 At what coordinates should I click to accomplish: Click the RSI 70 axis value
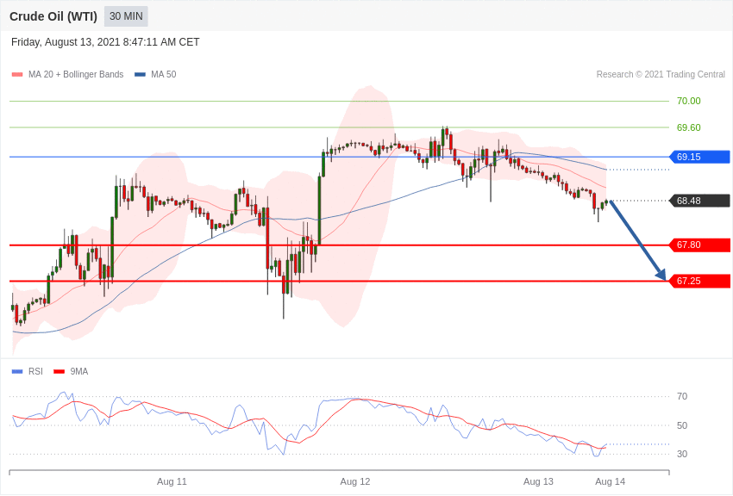(x=682, y=396)
